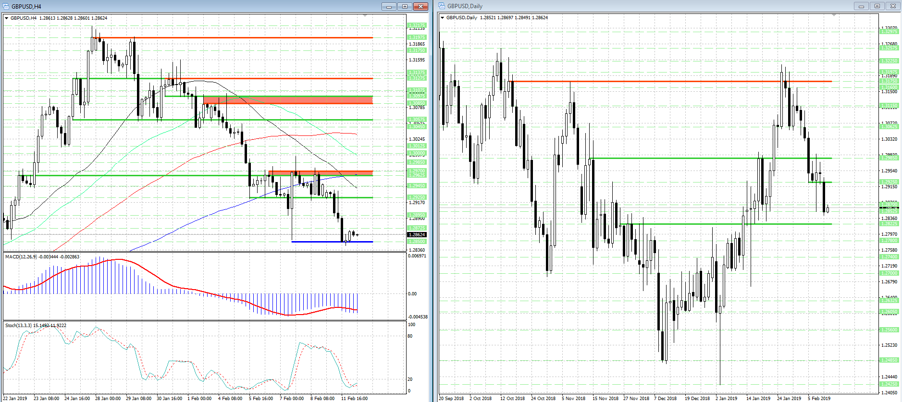This screenshot has width=902, height=402.
Task: Restore the GBPUSD,Daily chart window
Action: pos(877,6)
